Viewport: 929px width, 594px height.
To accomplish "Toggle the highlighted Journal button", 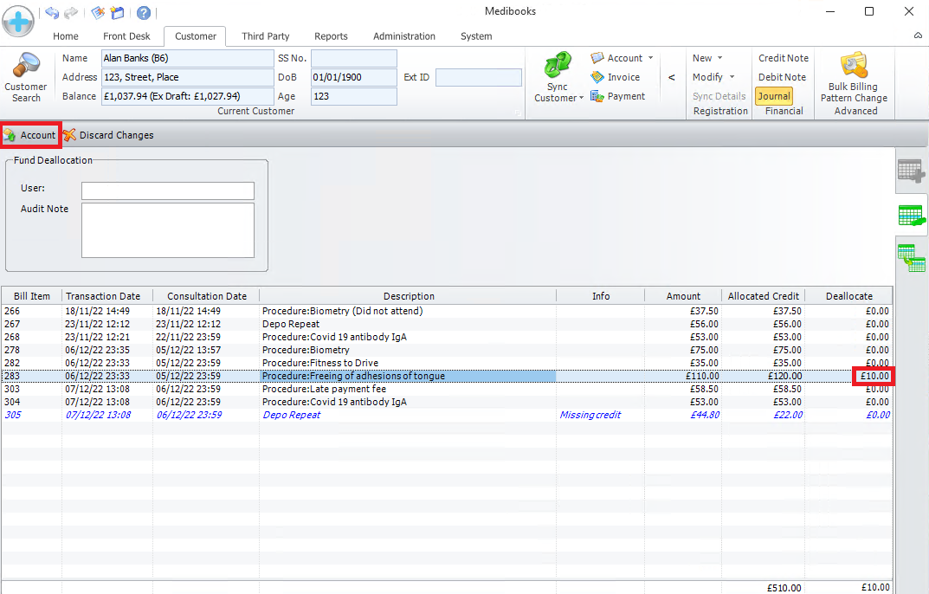I will 774,96.
